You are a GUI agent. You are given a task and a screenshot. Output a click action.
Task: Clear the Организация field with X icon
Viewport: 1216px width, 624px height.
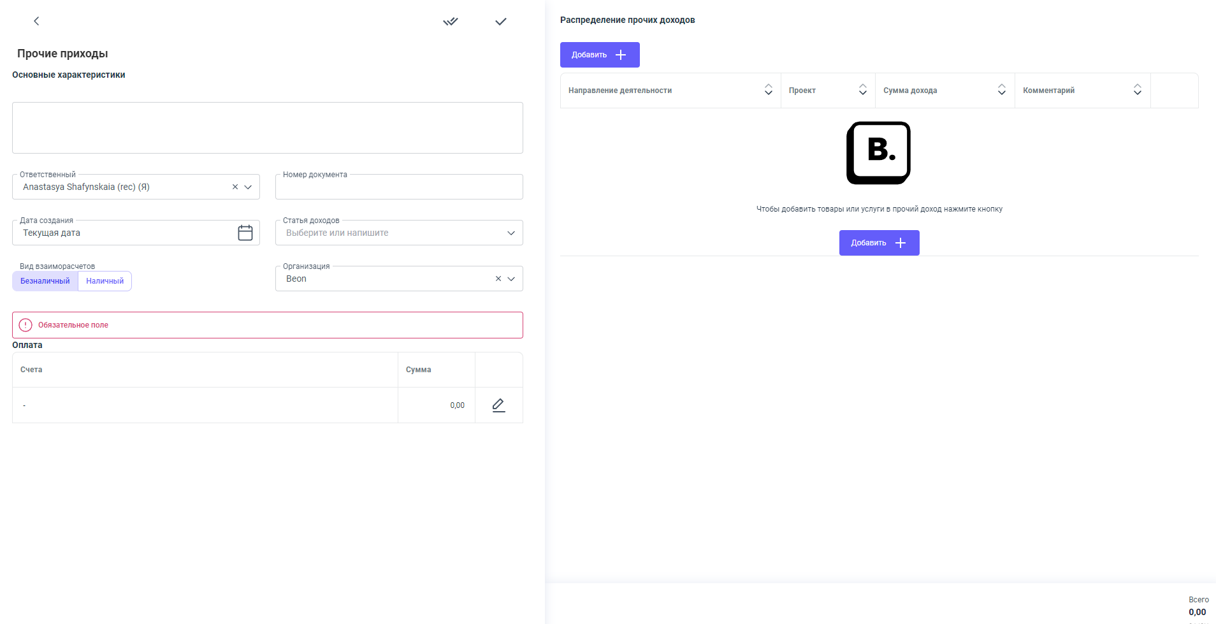click(498, 279)
